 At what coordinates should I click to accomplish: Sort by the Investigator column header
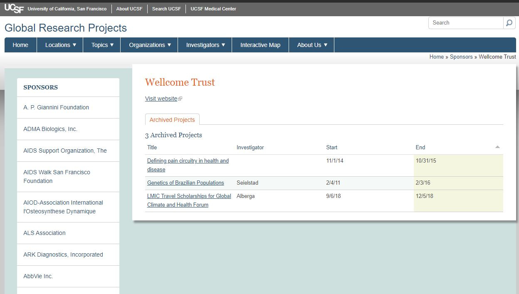coord(250,147)
